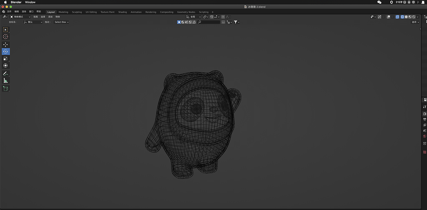
Task: Choose the Annotate tool
Action: 6,73
